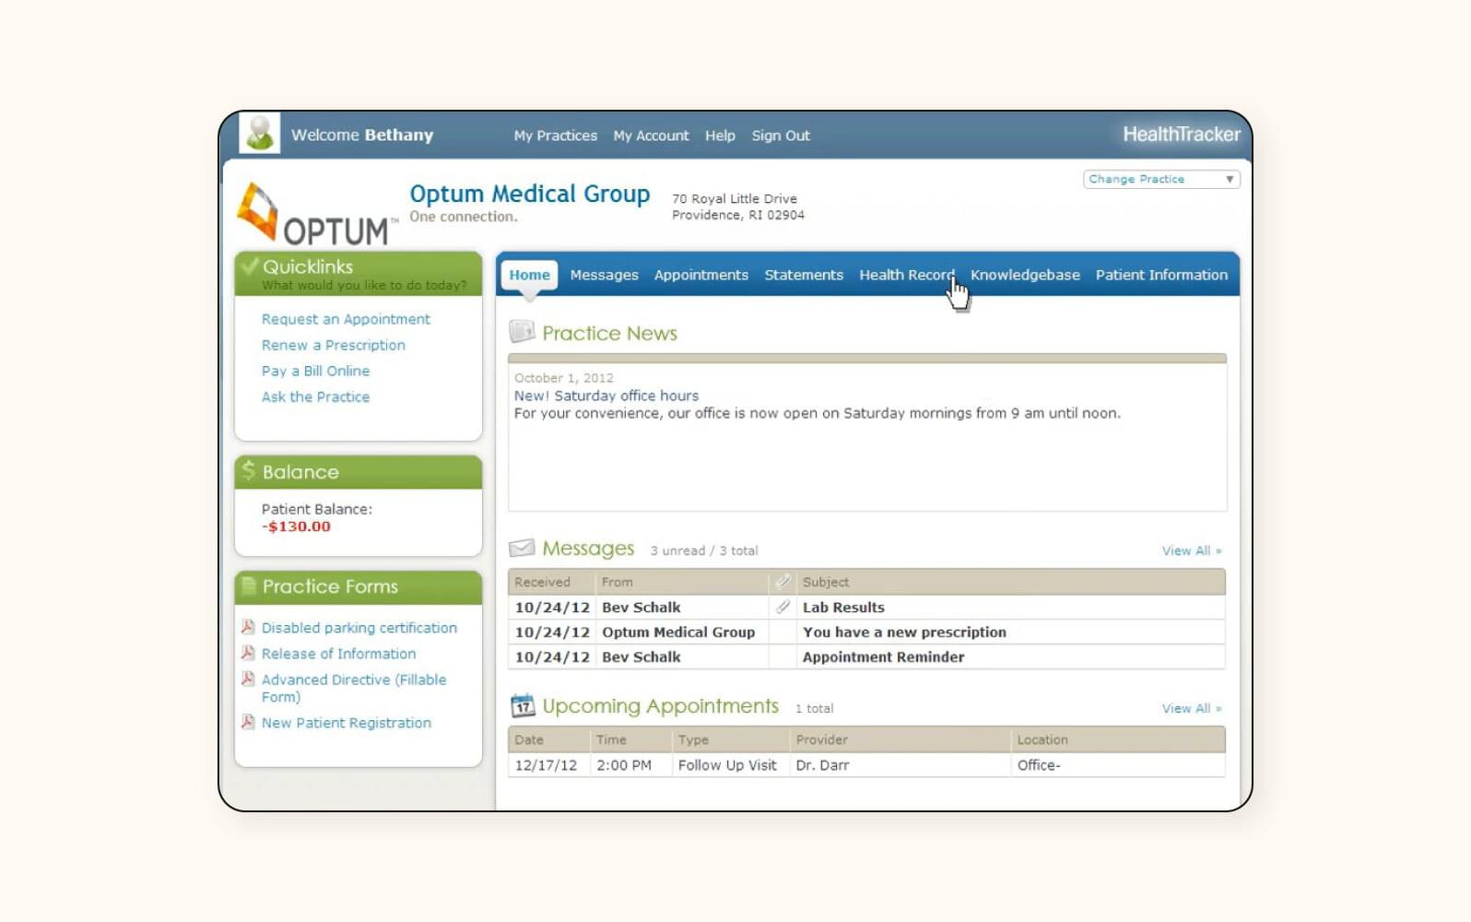The height and width of the screenshot is (922, 1471).
Task: Open the Change Practice dropdown
Action: [1161, 179]
